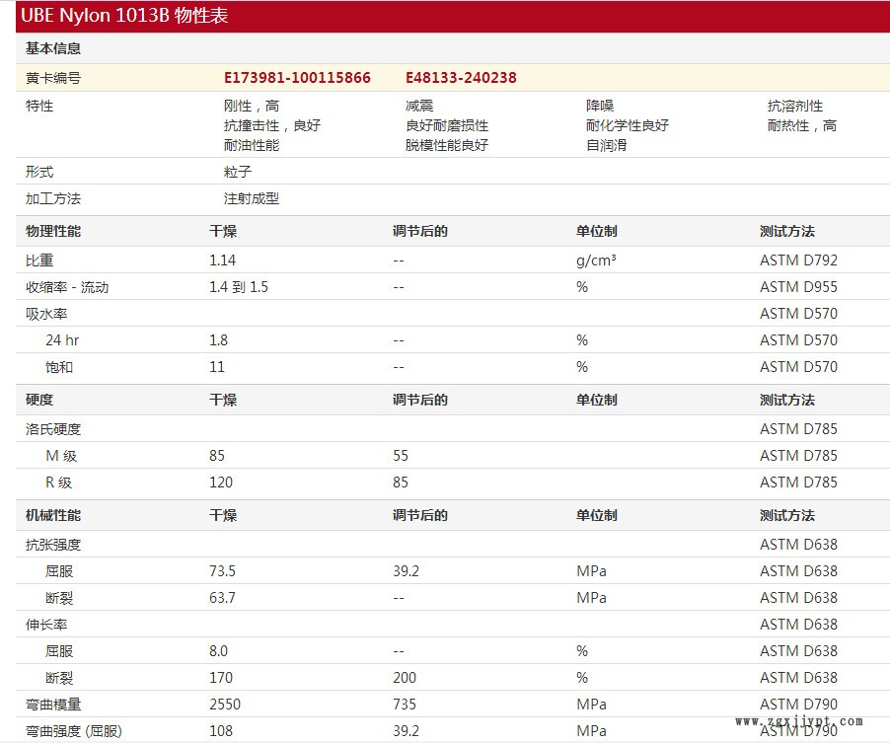Click the "弯曲模量" row label
890x743 pixels.
(52, 705)
